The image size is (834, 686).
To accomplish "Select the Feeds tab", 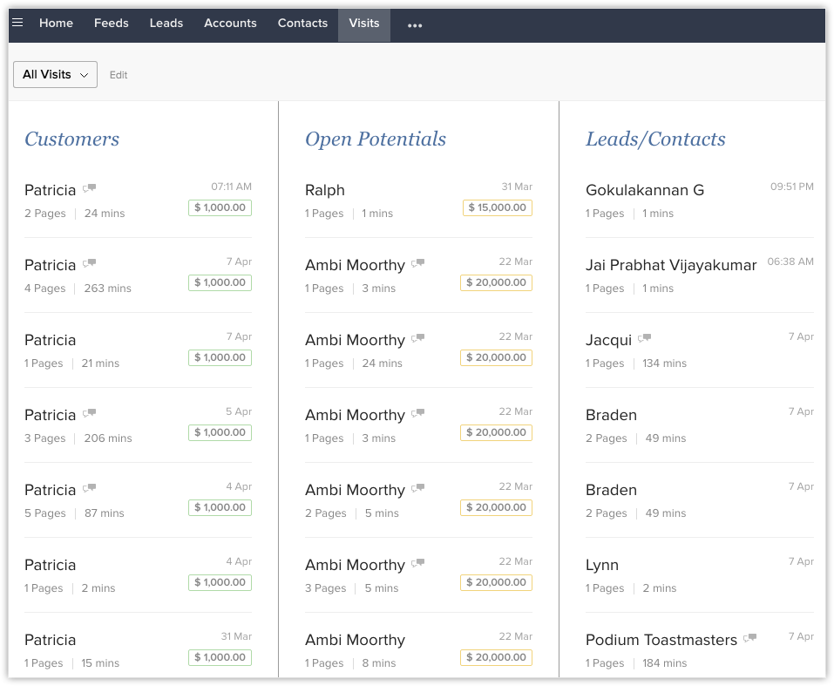I will tap(112, 24).
